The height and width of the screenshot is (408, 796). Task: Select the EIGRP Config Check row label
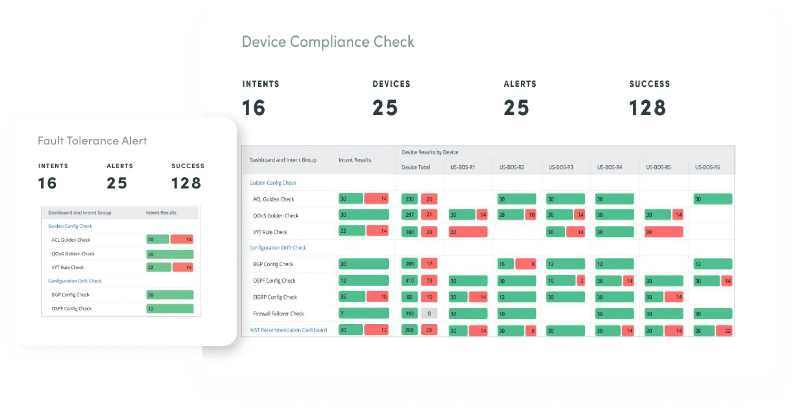[x=275, y=297]
